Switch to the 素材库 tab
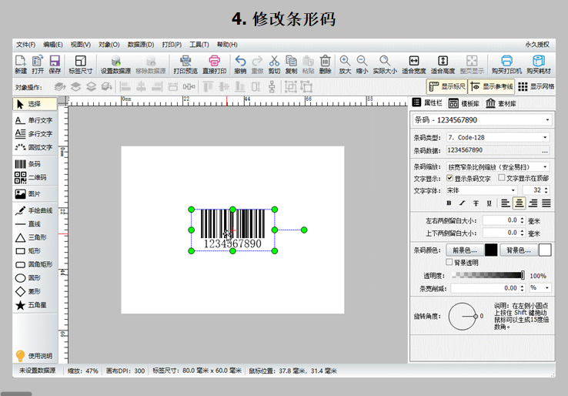The height and width of the screenshot is (396, 568). (x=501, y=104)
